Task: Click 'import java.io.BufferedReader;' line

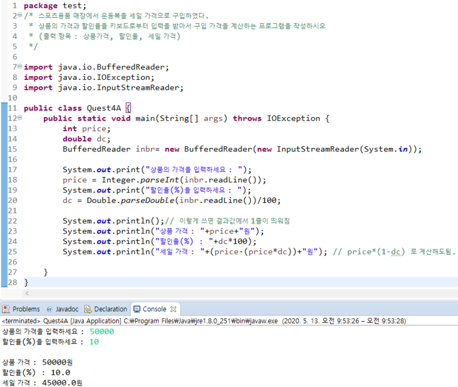Action: [x=97, y=67]
